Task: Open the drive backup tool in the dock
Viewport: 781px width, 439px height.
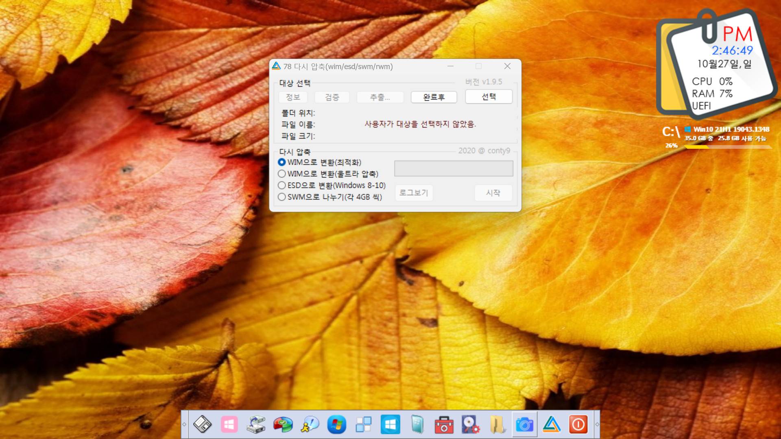Action: click(x=256, y=424)
